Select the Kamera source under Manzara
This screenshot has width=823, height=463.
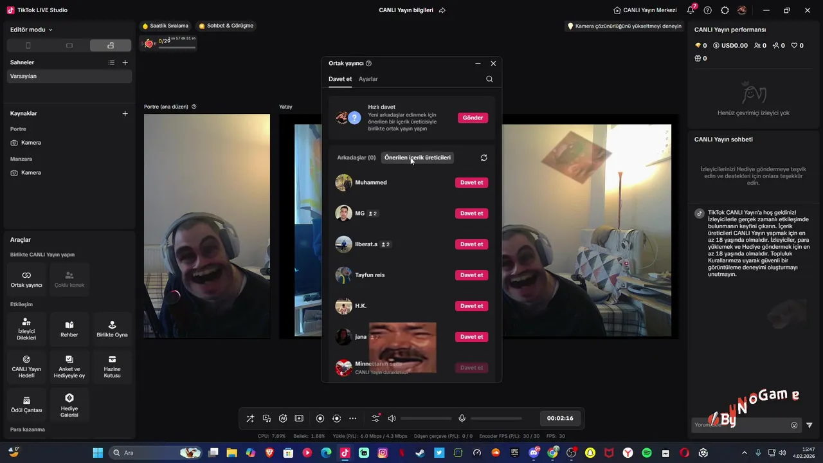pos(68,172)
